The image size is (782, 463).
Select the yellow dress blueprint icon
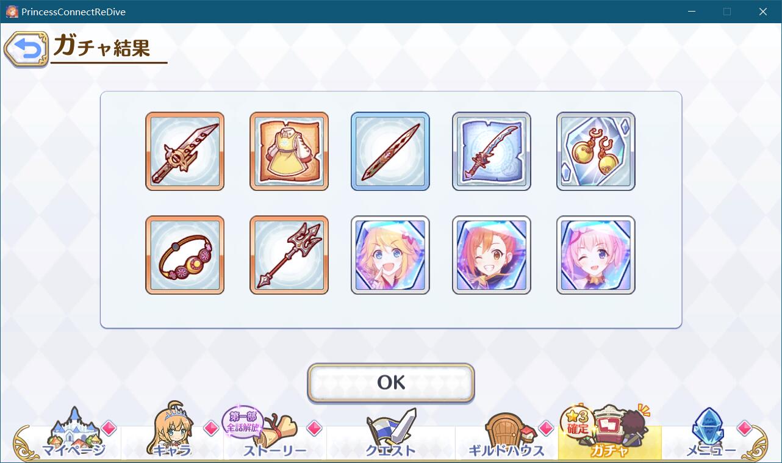(x=289, y=151)
